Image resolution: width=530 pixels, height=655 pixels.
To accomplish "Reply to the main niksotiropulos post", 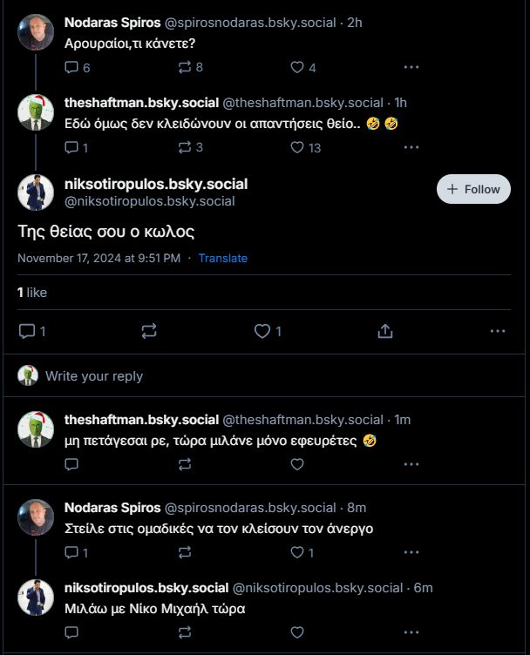I will (x=26, y=331).
